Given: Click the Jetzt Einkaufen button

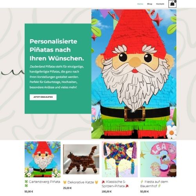Looking at the screenshot, I should [x=43, y=97].
